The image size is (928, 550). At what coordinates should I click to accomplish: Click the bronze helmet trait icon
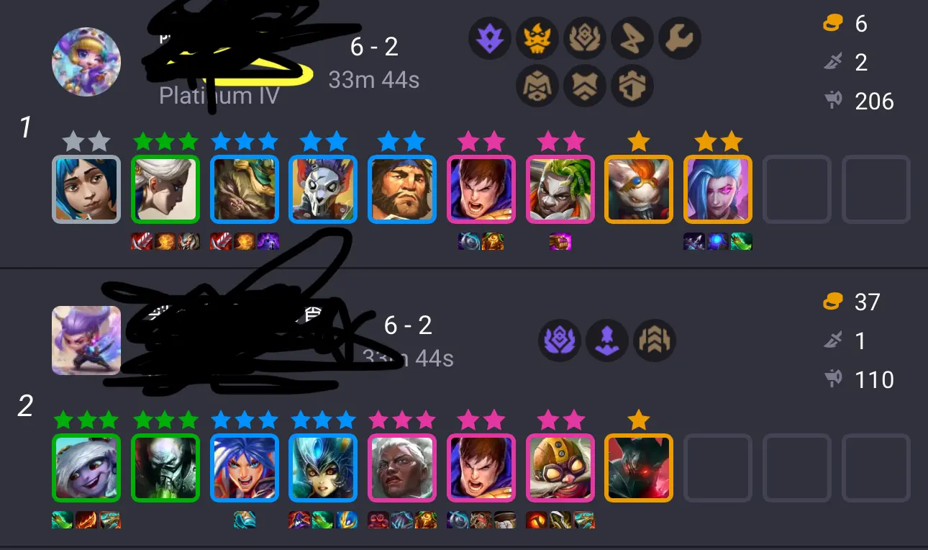tap(537, 86)
